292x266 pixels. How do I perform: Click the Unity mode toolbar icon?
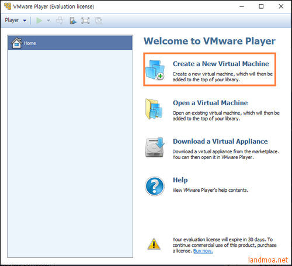click(x=99, y=20)
